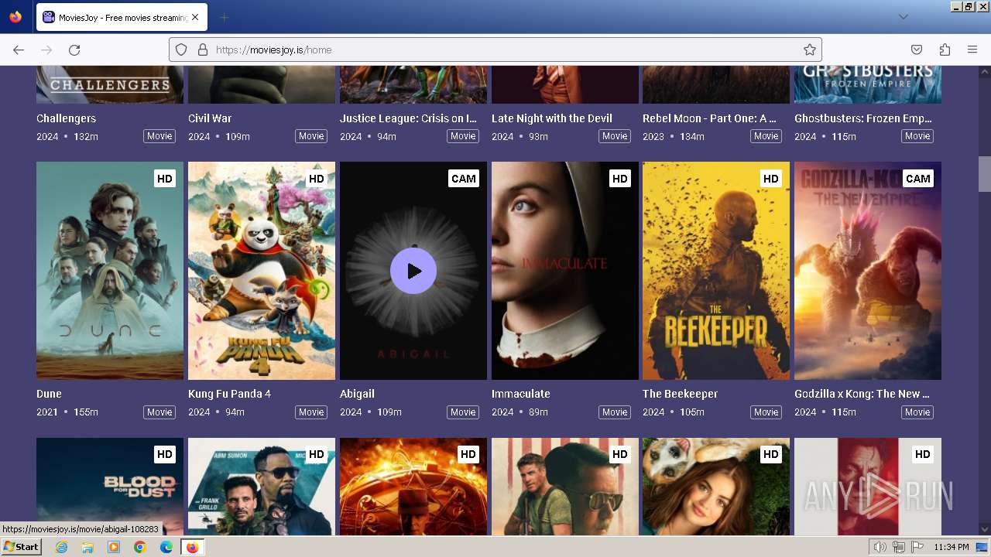The width and height of the screenshot is (991, 557).
Task: Open the Blood for Dust poster
Action: pyautogui.click(x=110, y=487)
